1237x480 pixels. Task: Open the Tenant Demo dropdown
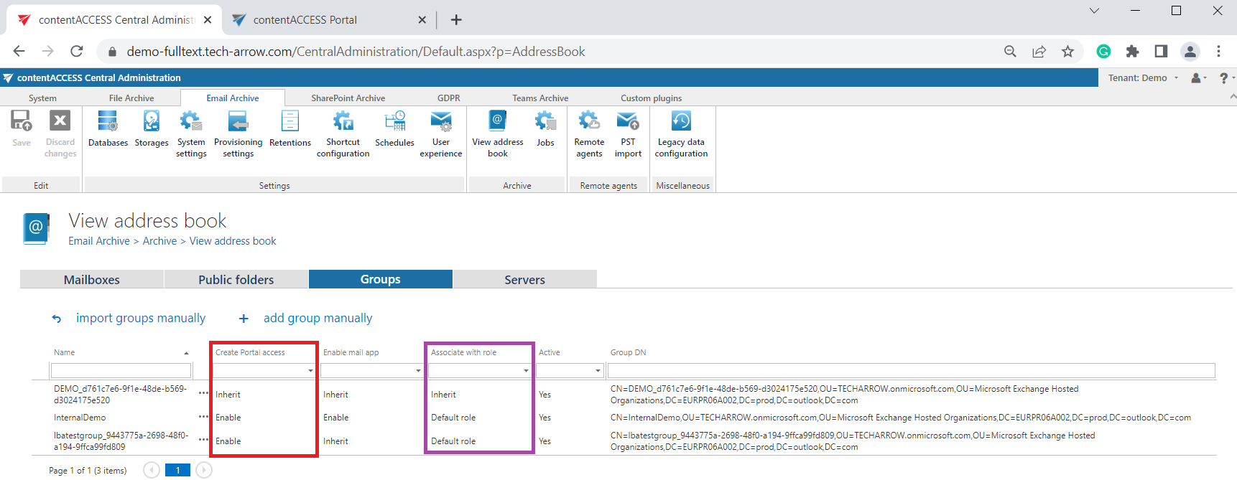coord(1143,78)
